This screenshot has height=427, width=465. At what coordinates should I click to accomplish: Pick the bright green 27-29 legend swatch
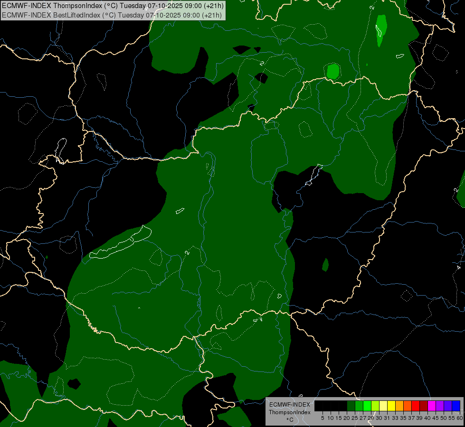pyautogui.click(x=367, y=406)
